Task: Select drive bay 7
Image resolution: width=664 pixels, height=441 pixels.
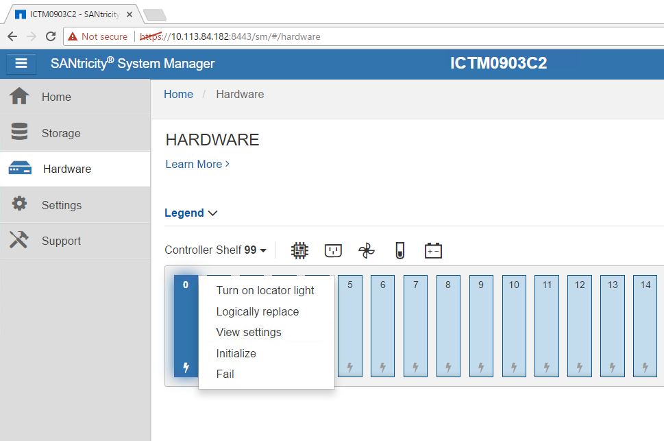Action: [415, 326]
